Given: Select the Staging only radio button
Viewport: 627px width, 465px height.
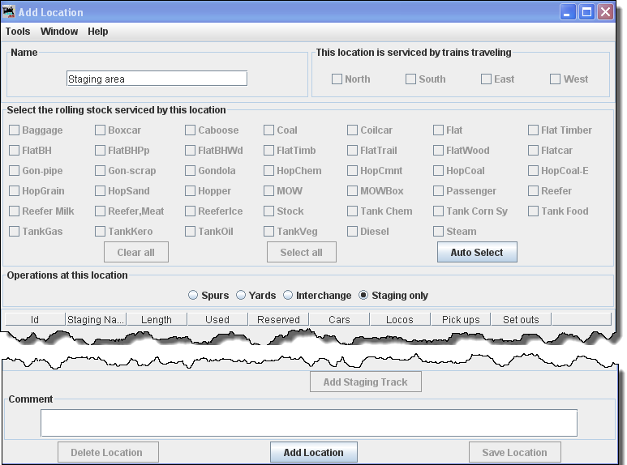Looking at the screenshot, I should click(363, 296).
